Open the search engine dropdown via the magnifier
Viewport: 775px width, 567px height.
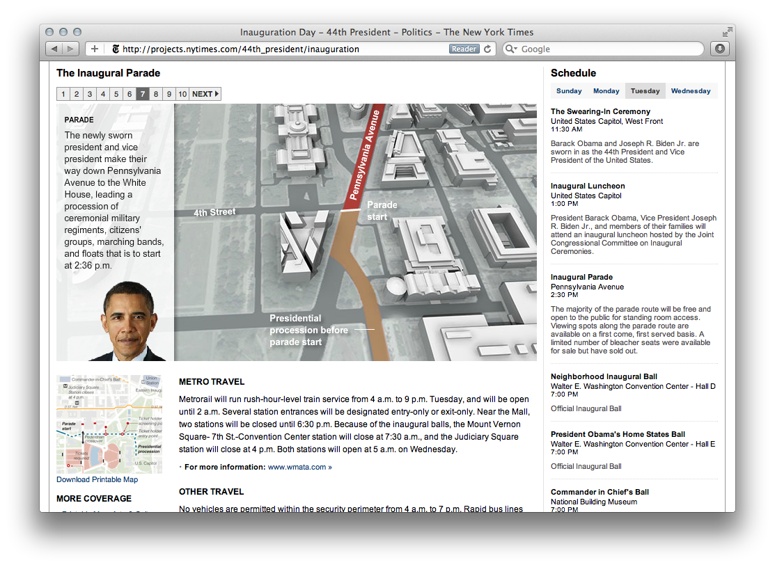(x=510, y=49)
